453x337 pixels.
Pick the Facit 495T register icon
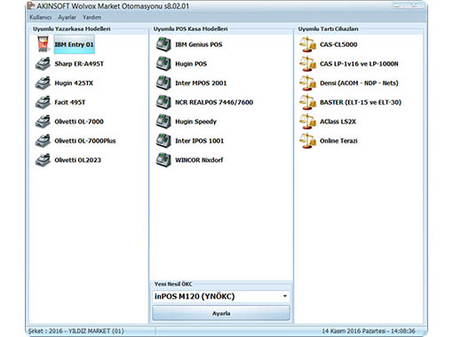click(x=43, y=102)
